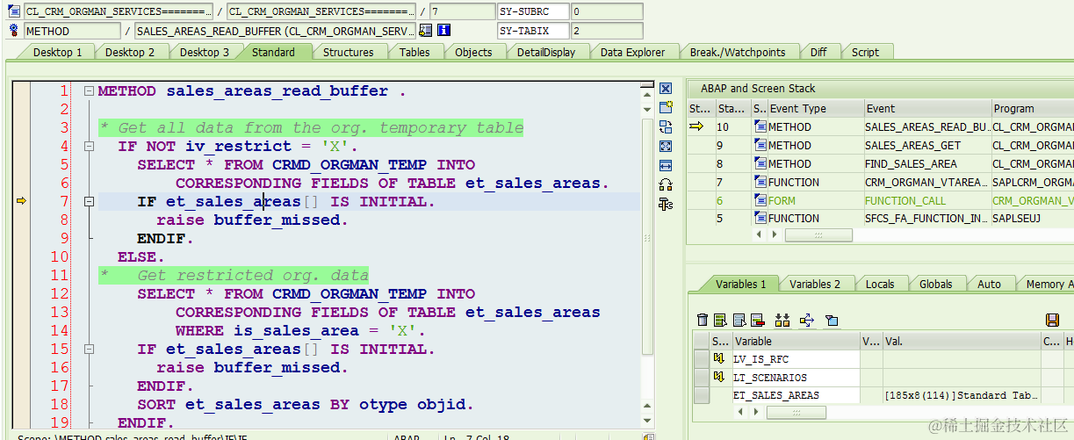Click the change icon next to LV_IS_RFC
1074x440 pixels.
pyautogui.click(x=720, y=359)
